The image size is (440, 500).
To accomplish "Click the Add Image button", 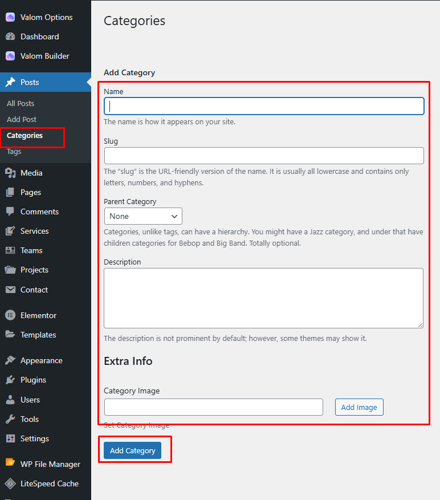I will pos(359,407).
